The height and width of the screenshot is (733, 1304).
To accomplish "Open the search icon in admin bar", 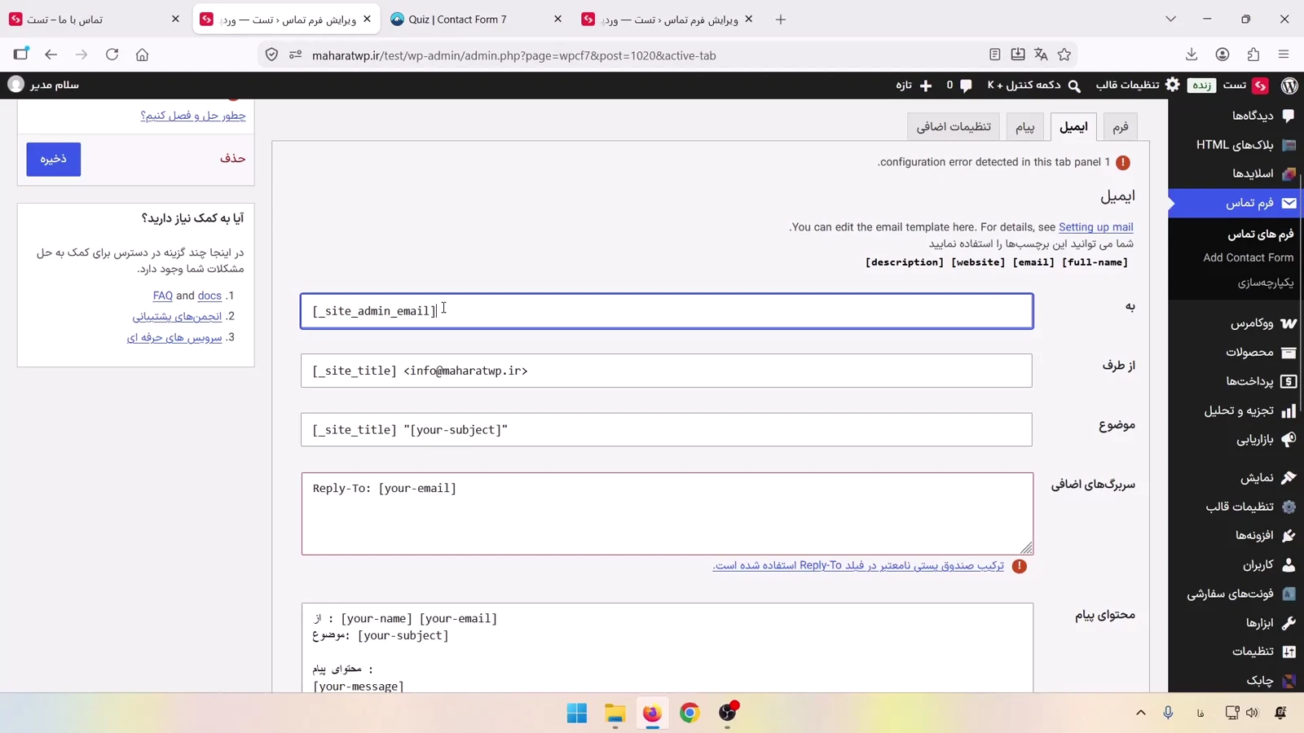I will 1074,86.
